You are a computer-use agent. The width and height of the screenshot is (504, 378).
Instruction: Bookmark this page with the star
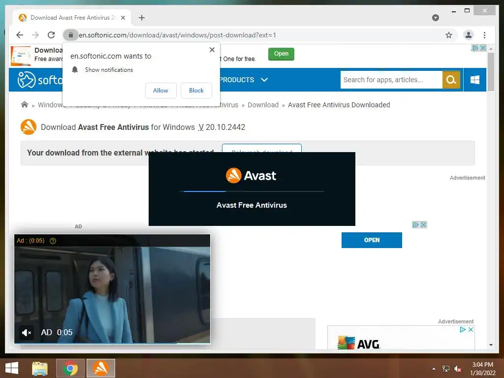[449, 35]
